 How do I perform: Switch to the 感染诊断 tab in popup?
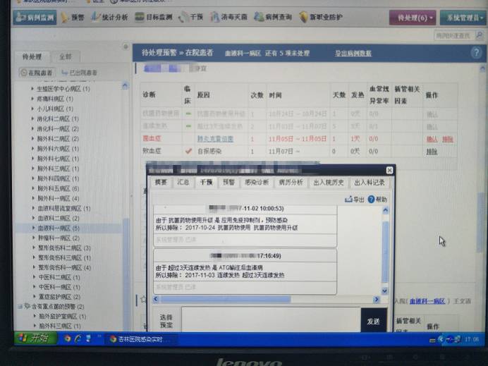click(x=255, y=182)
